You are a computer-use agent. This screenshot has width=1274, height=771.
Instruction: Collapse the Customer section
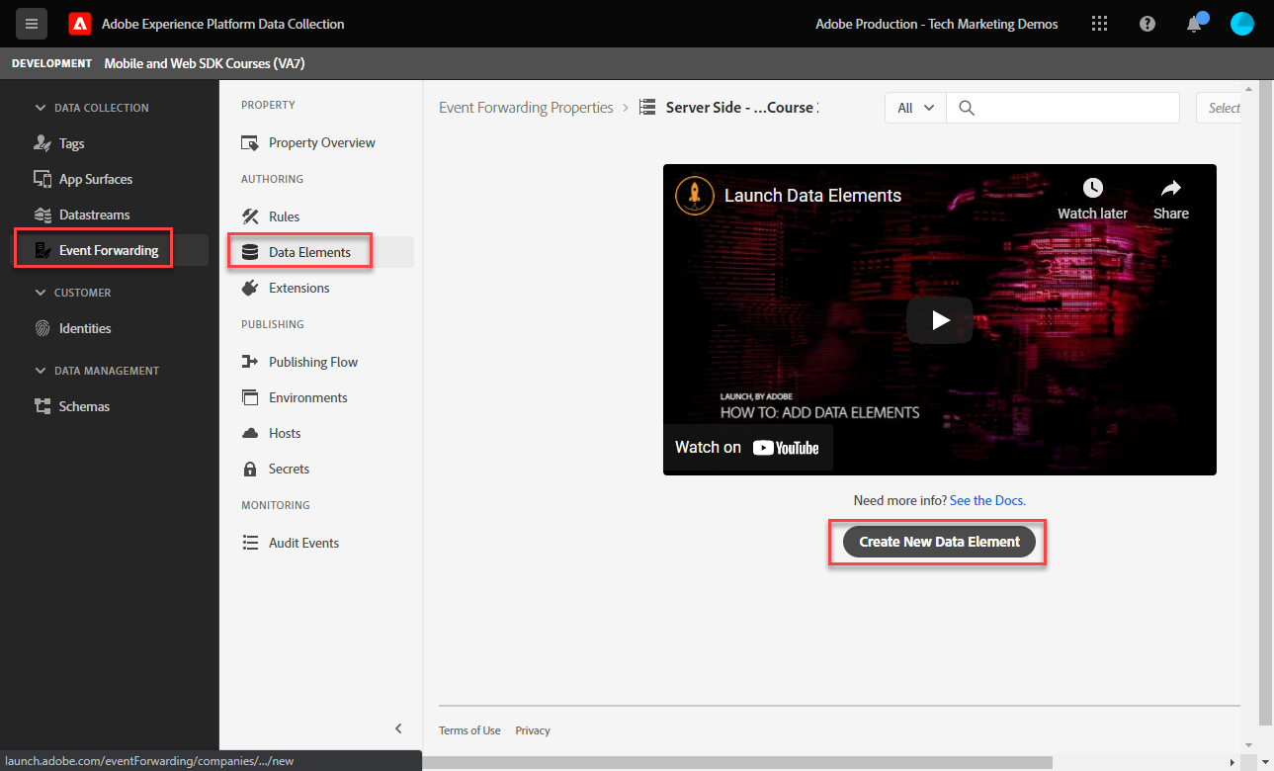41,293
